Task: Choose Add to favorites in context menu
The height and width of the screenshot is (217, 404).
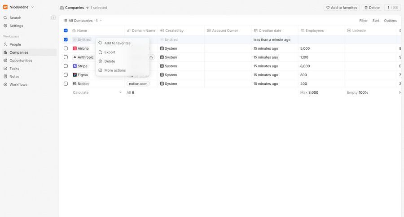Action: point(123,43)
